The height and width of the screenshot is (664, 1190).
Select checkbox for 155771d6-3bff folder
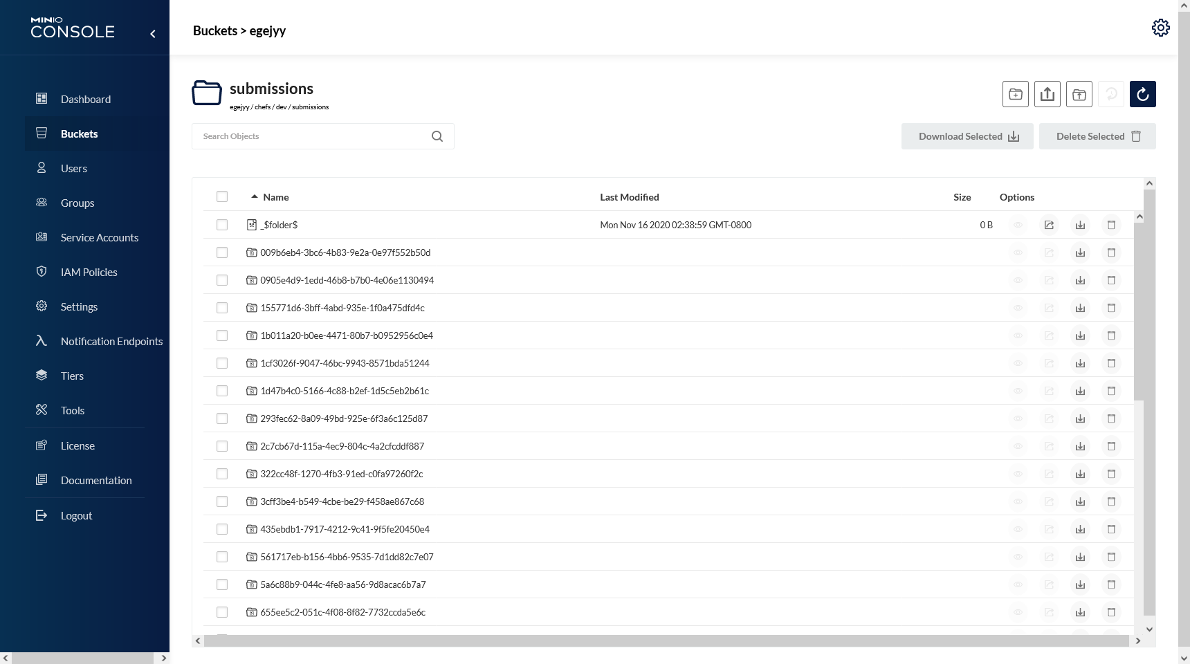pyautogui.click(x=222, y=308)
